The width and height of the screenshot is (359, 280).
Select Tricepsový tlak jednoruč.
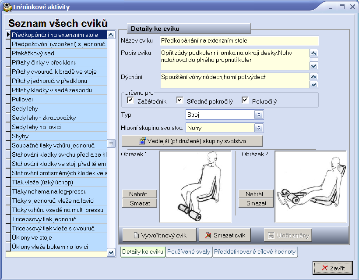(x=59, y=219)
